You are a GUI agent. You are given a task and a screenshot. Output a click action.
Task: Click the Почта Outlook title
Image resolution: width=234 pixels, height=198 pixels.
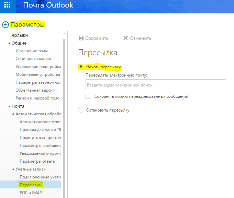pyautogui.click(x=48, y=5)
